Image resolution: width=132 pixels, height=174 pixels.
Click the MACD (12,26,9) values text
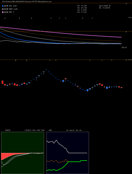point(34,130)
